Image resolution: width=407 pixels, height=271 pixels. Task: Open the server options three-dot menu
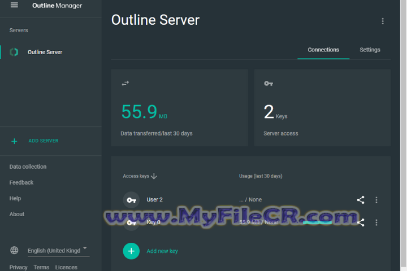click(x=383, y=21)
